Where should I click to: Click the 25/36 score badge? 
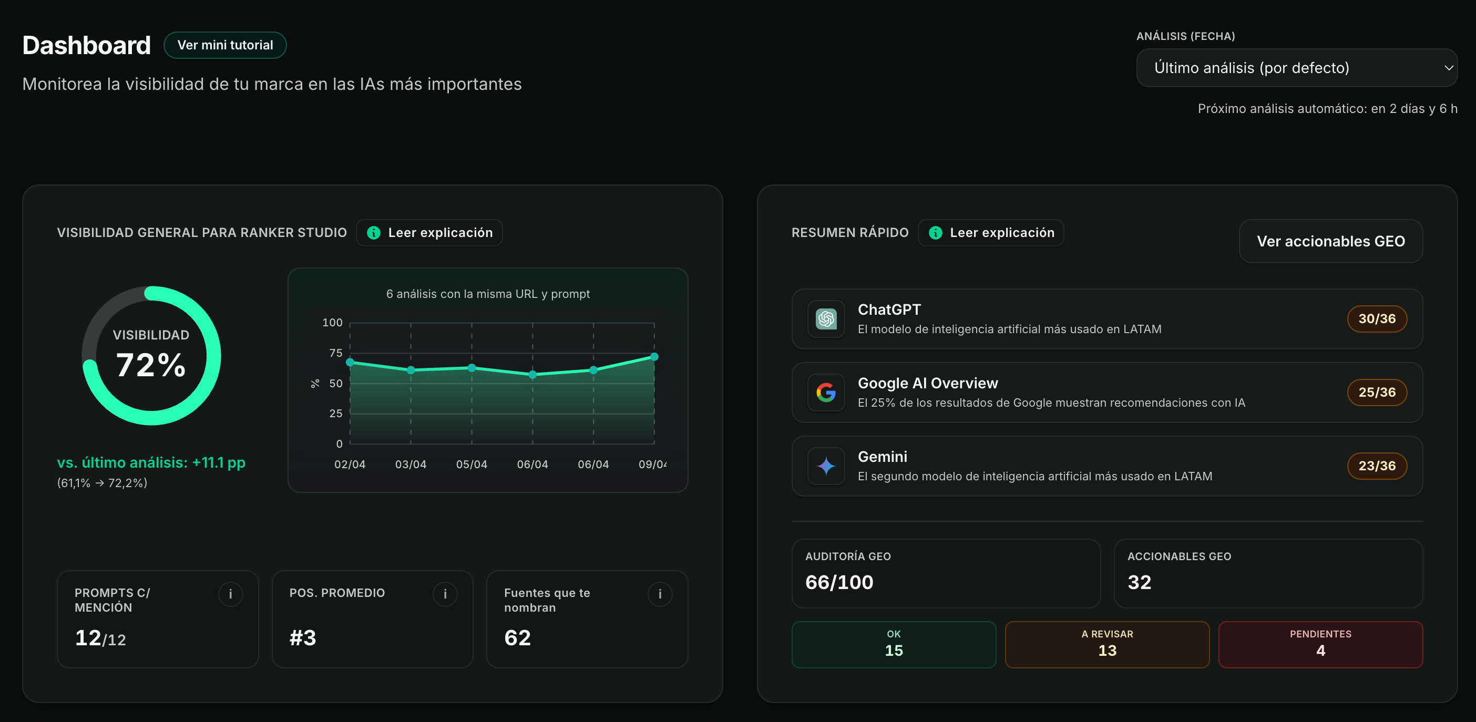point(1377,393)
